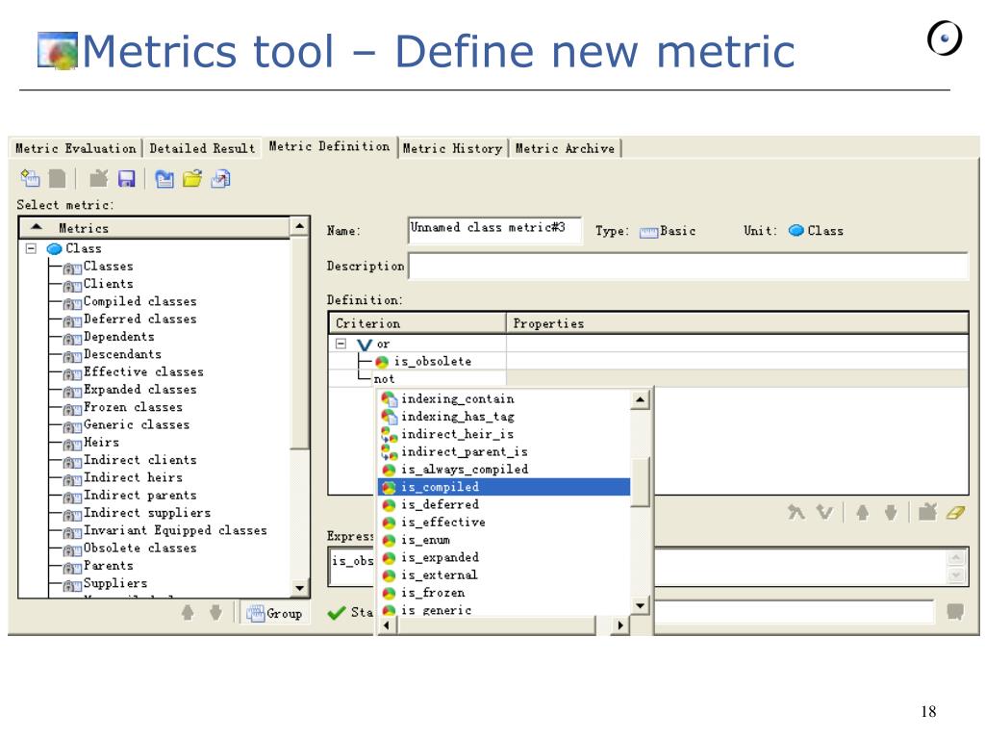Screen dimensions: 985x739
Task: Move the metric up with the arrow beside Group
Action: 188,612
